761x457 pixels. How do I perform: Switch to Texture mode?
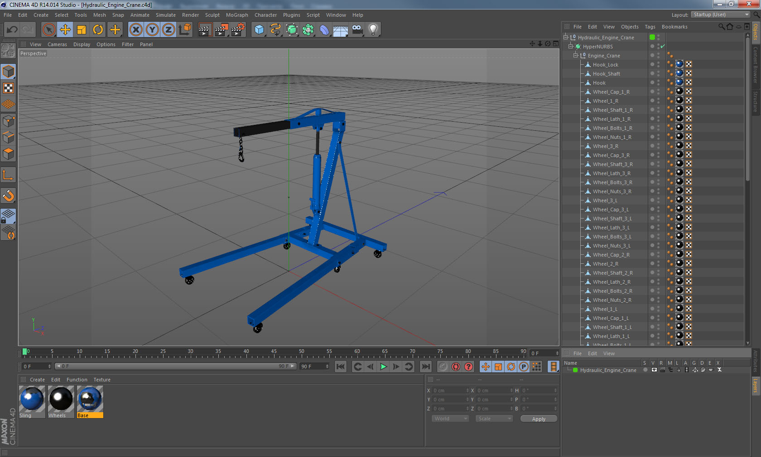point(8,88)
